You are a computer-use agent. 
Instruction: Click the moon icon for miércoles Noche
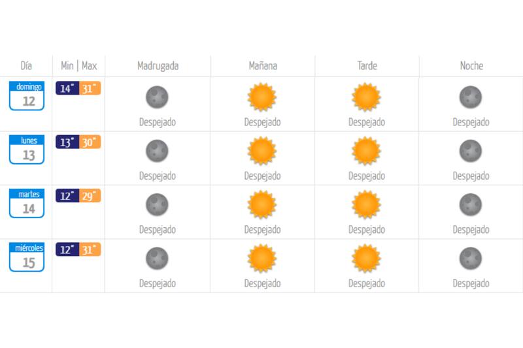pos(471,259)
